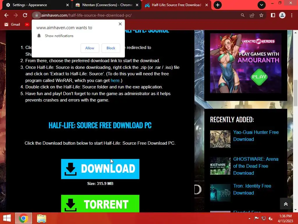This screenshot has height=224, width=298.
Task: Allow notifications from aimhaven.com
Action: (90, 48)
